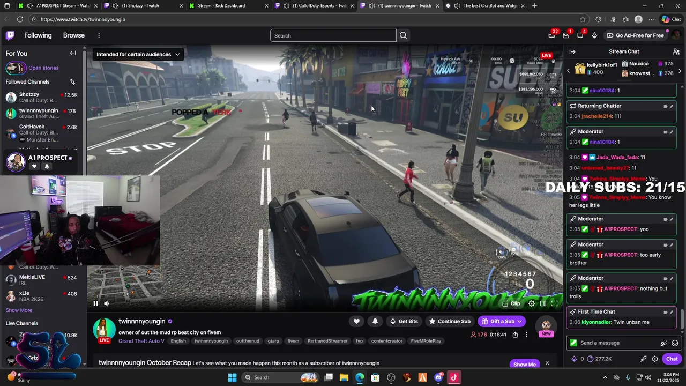Open stream options three-dot menu beside share
The image size is (686, 386).
[527, 335]
